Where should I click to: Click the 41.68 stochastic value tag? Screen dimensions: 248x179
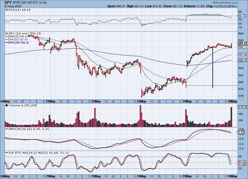pos(242,164)
